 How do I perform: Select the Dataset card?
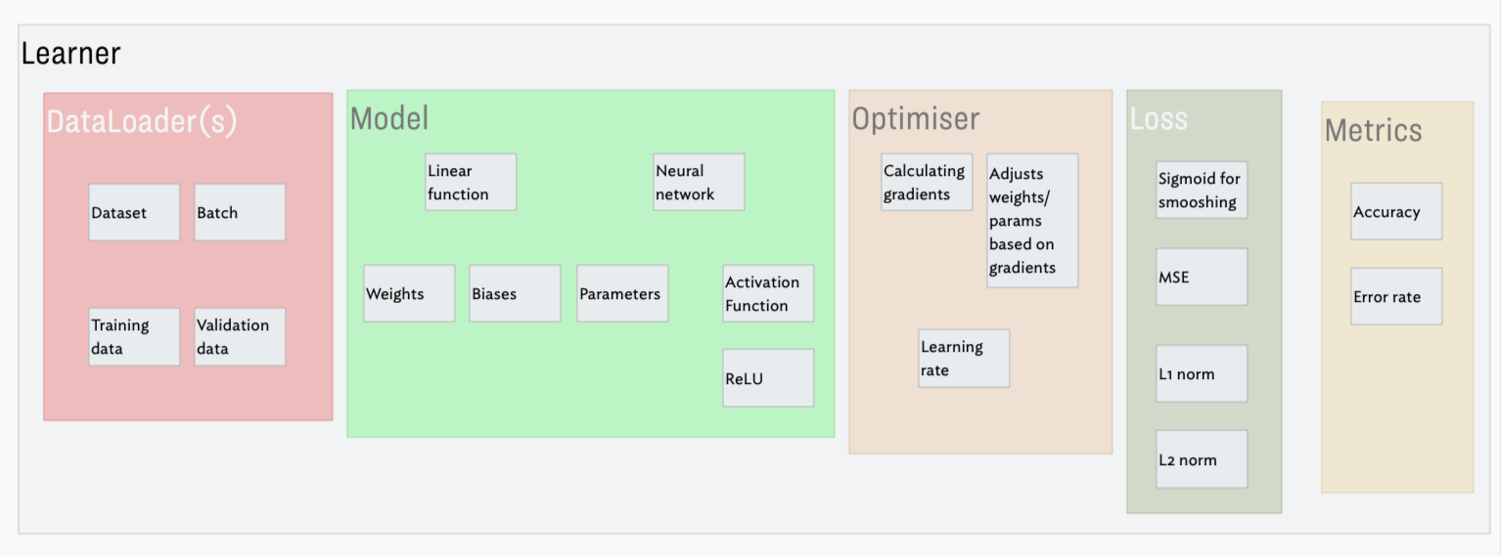click(x=134, y=212)
